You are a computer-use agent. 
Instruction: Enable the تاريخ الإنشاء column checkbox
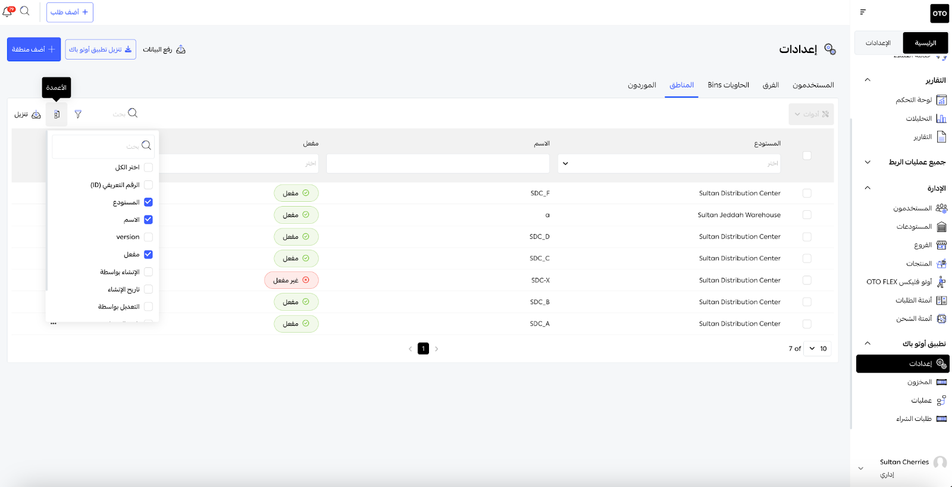point(148,289)
